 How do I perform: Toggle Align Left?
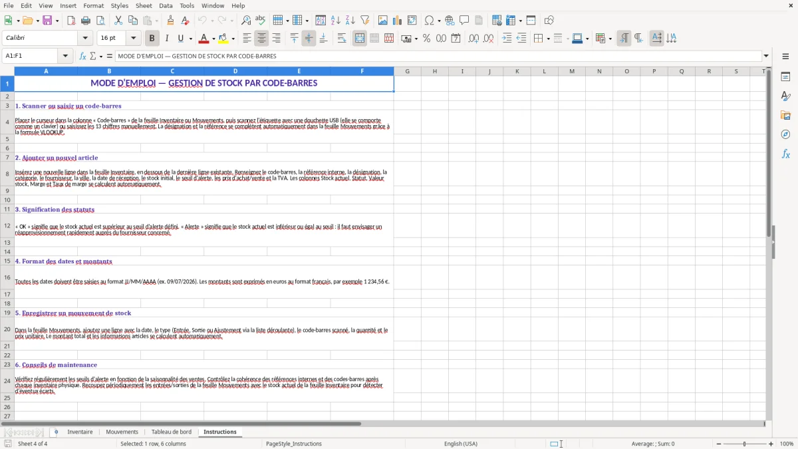pos(247,39)
